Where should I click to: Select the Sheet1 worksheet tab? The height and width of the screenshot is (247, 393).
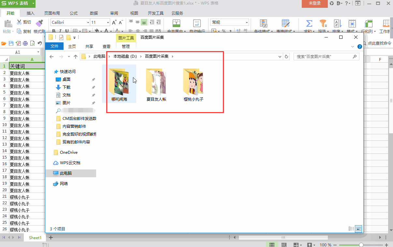[x=35, y=238]
